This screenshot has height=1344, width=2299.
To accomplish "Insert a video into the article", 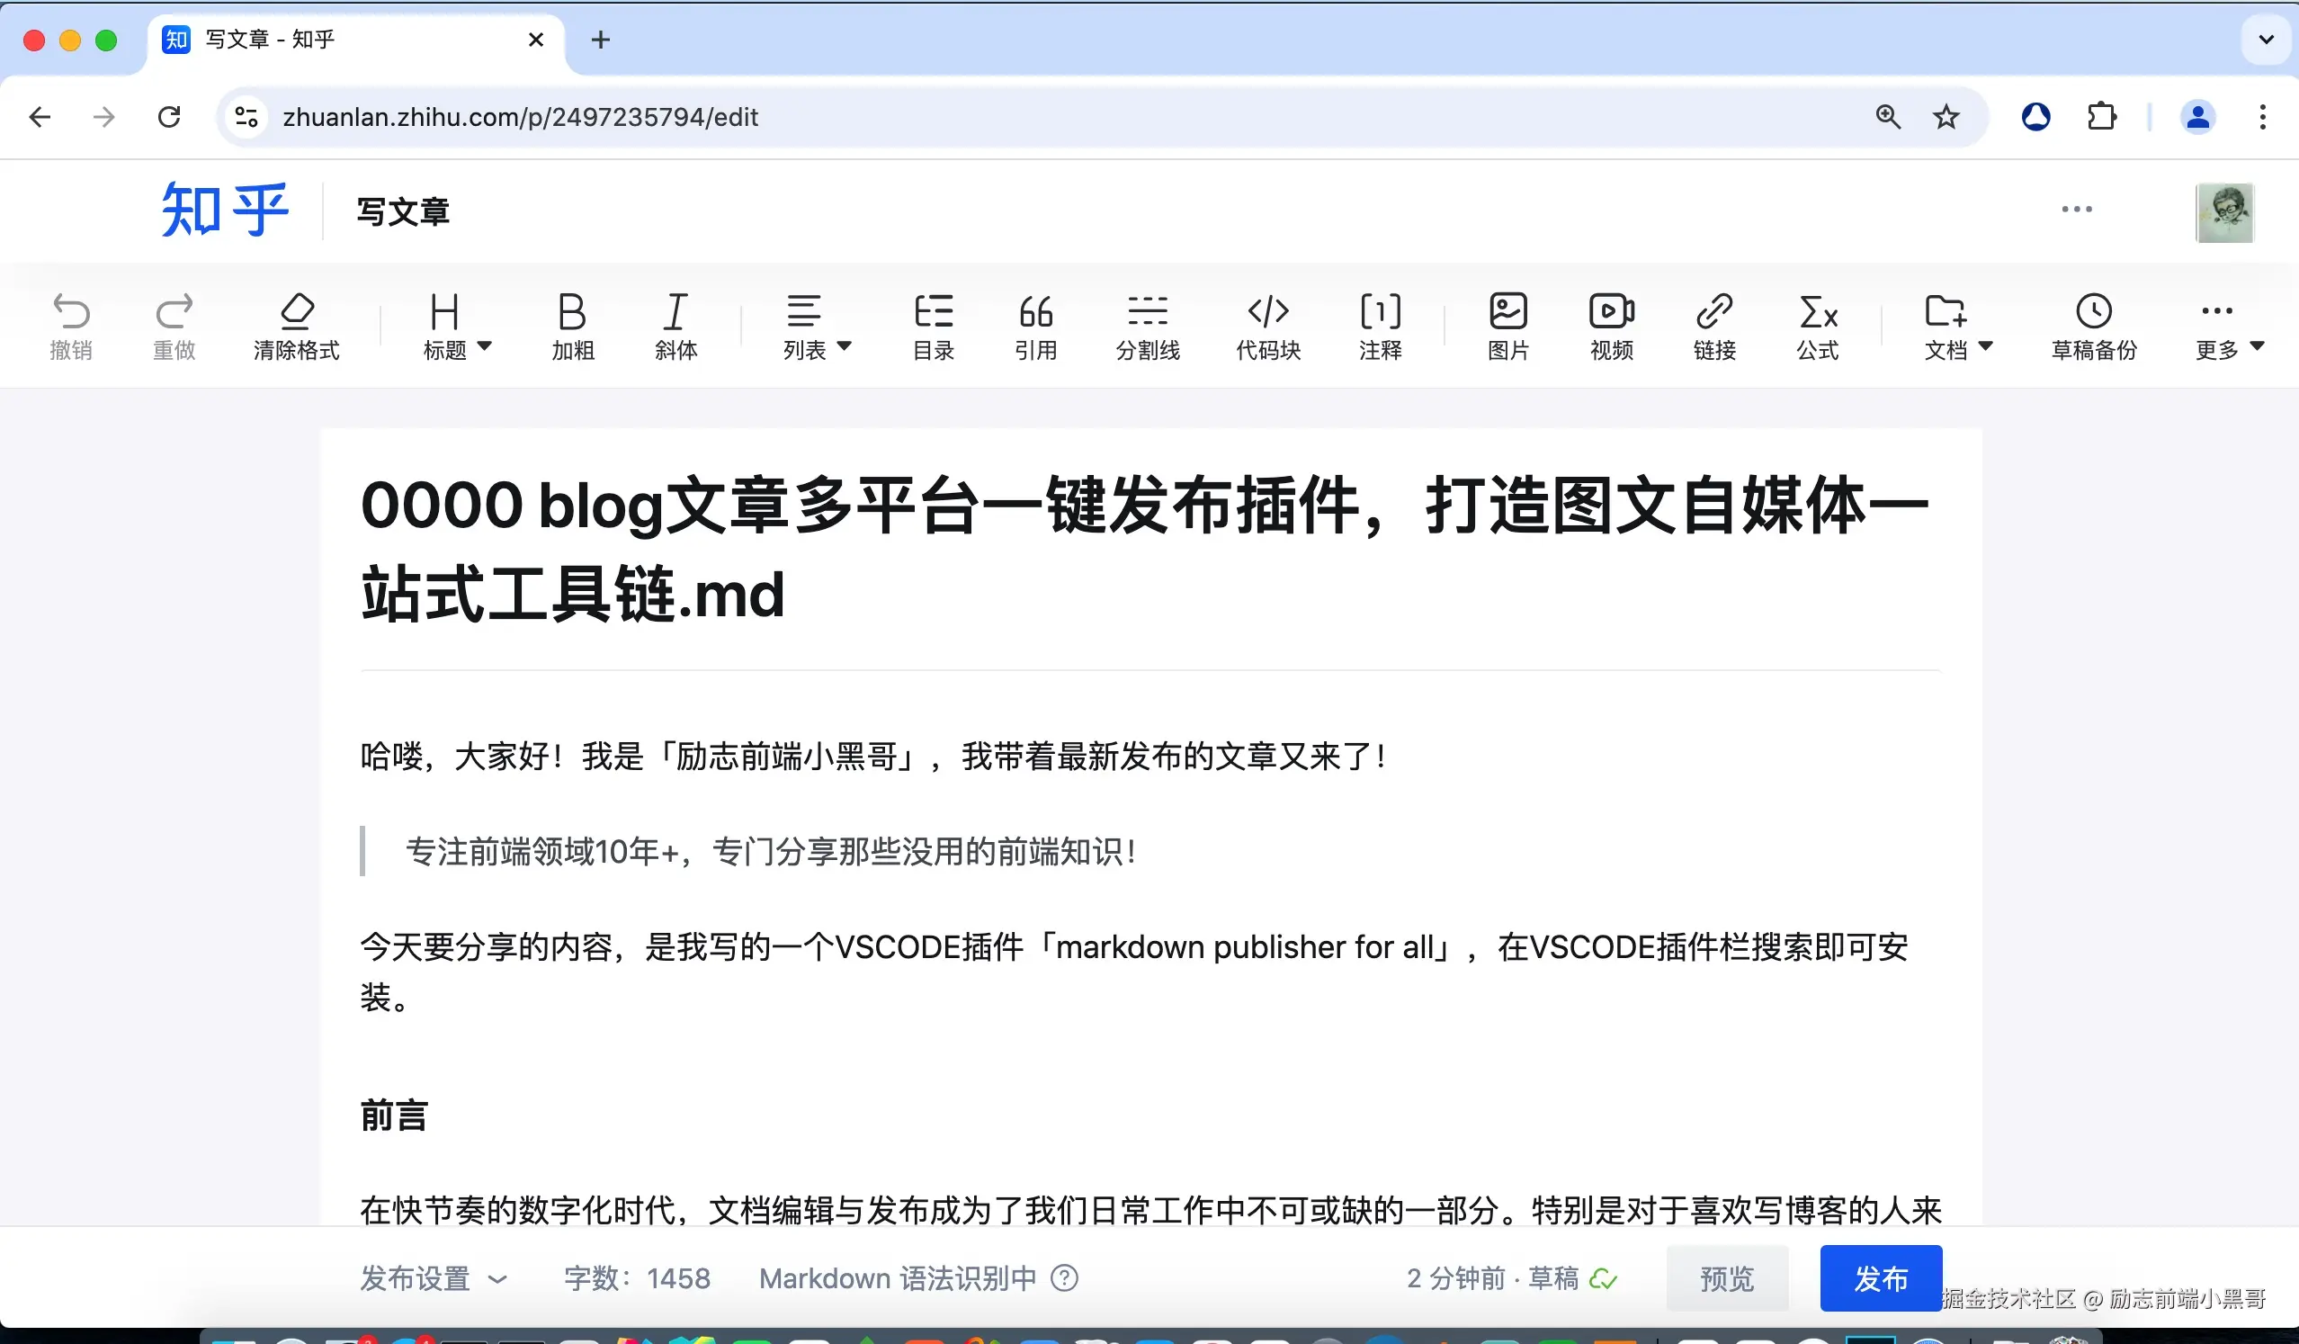I will point(1611,326).
